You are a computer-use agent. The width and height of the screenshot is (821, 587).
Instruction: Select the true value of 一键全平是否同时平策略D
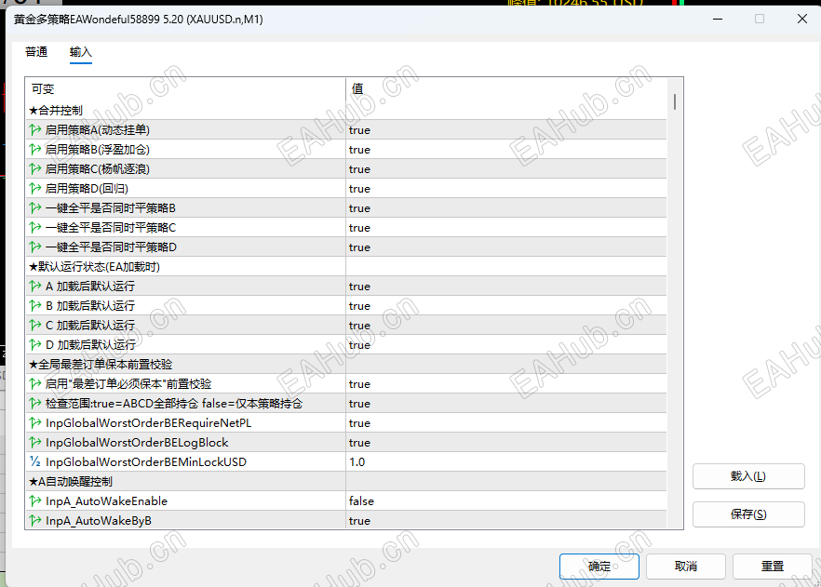coord(359,247)
